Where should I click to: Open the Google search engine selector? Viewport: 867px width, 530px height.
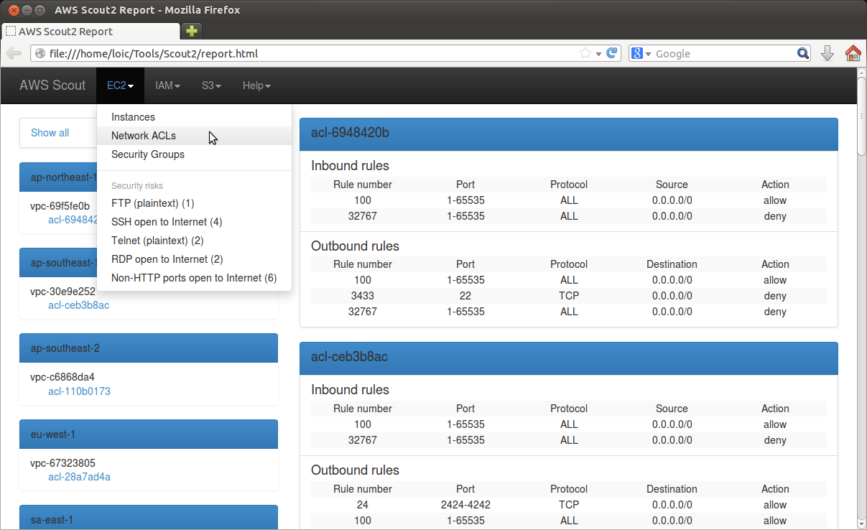(641, 53)
